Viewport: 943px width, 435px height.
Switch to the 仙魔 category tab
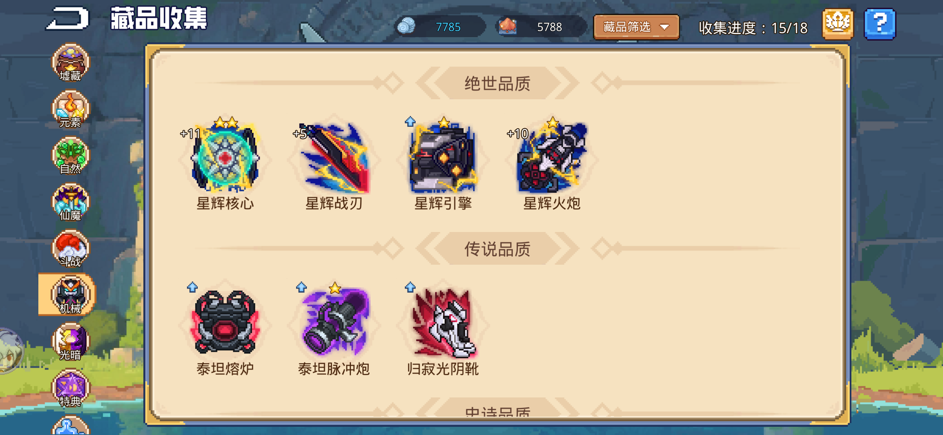pyautogui.click(x=70, y=202)
